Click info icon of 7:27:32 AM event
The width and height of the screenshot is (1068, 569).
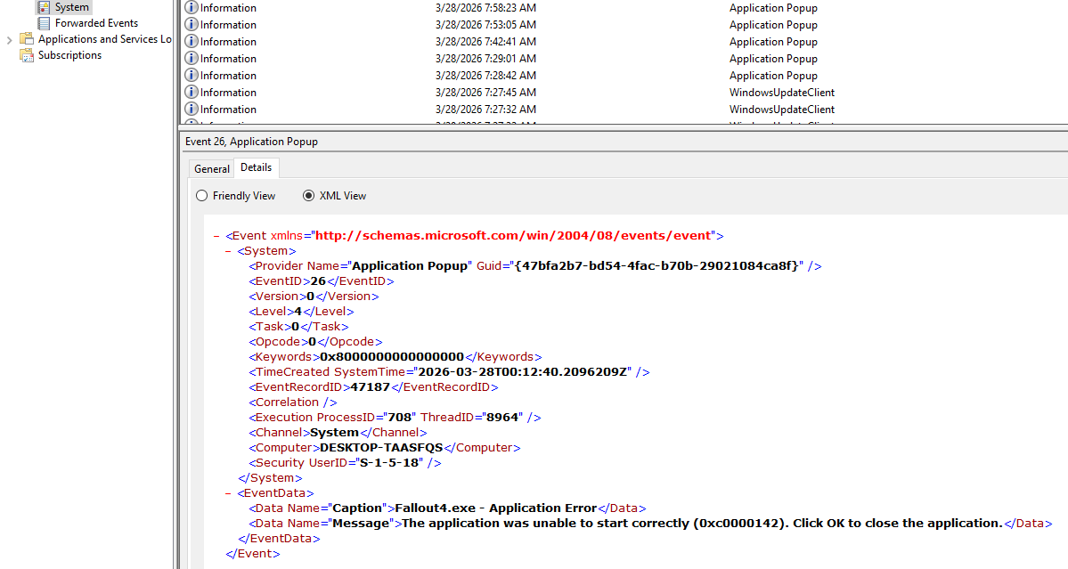tap(192, 109)
